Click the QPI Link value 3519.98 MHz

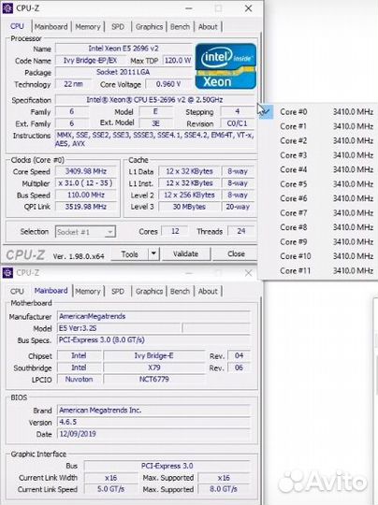click(x=86, y=207)
